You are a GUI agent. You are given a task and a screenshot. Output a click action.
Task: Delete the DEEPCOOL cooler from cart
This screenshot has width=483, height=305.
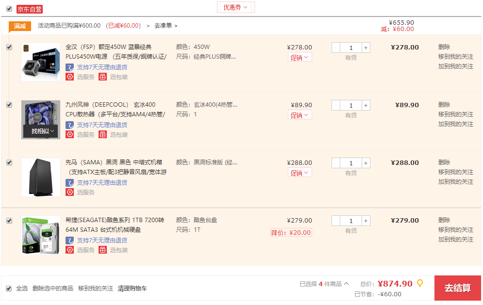444,104
